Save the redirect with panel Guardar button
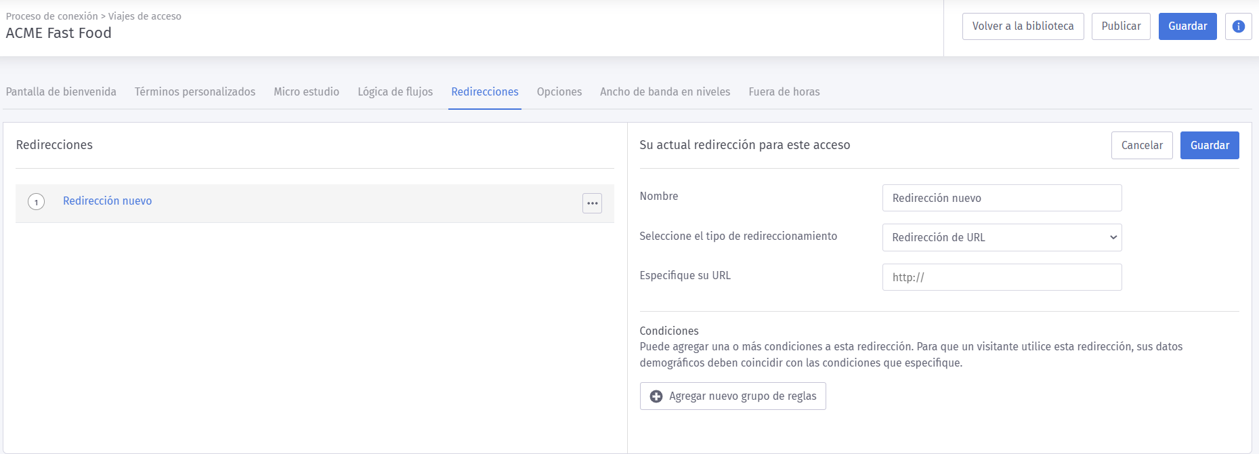 [x=1210, y=146]
